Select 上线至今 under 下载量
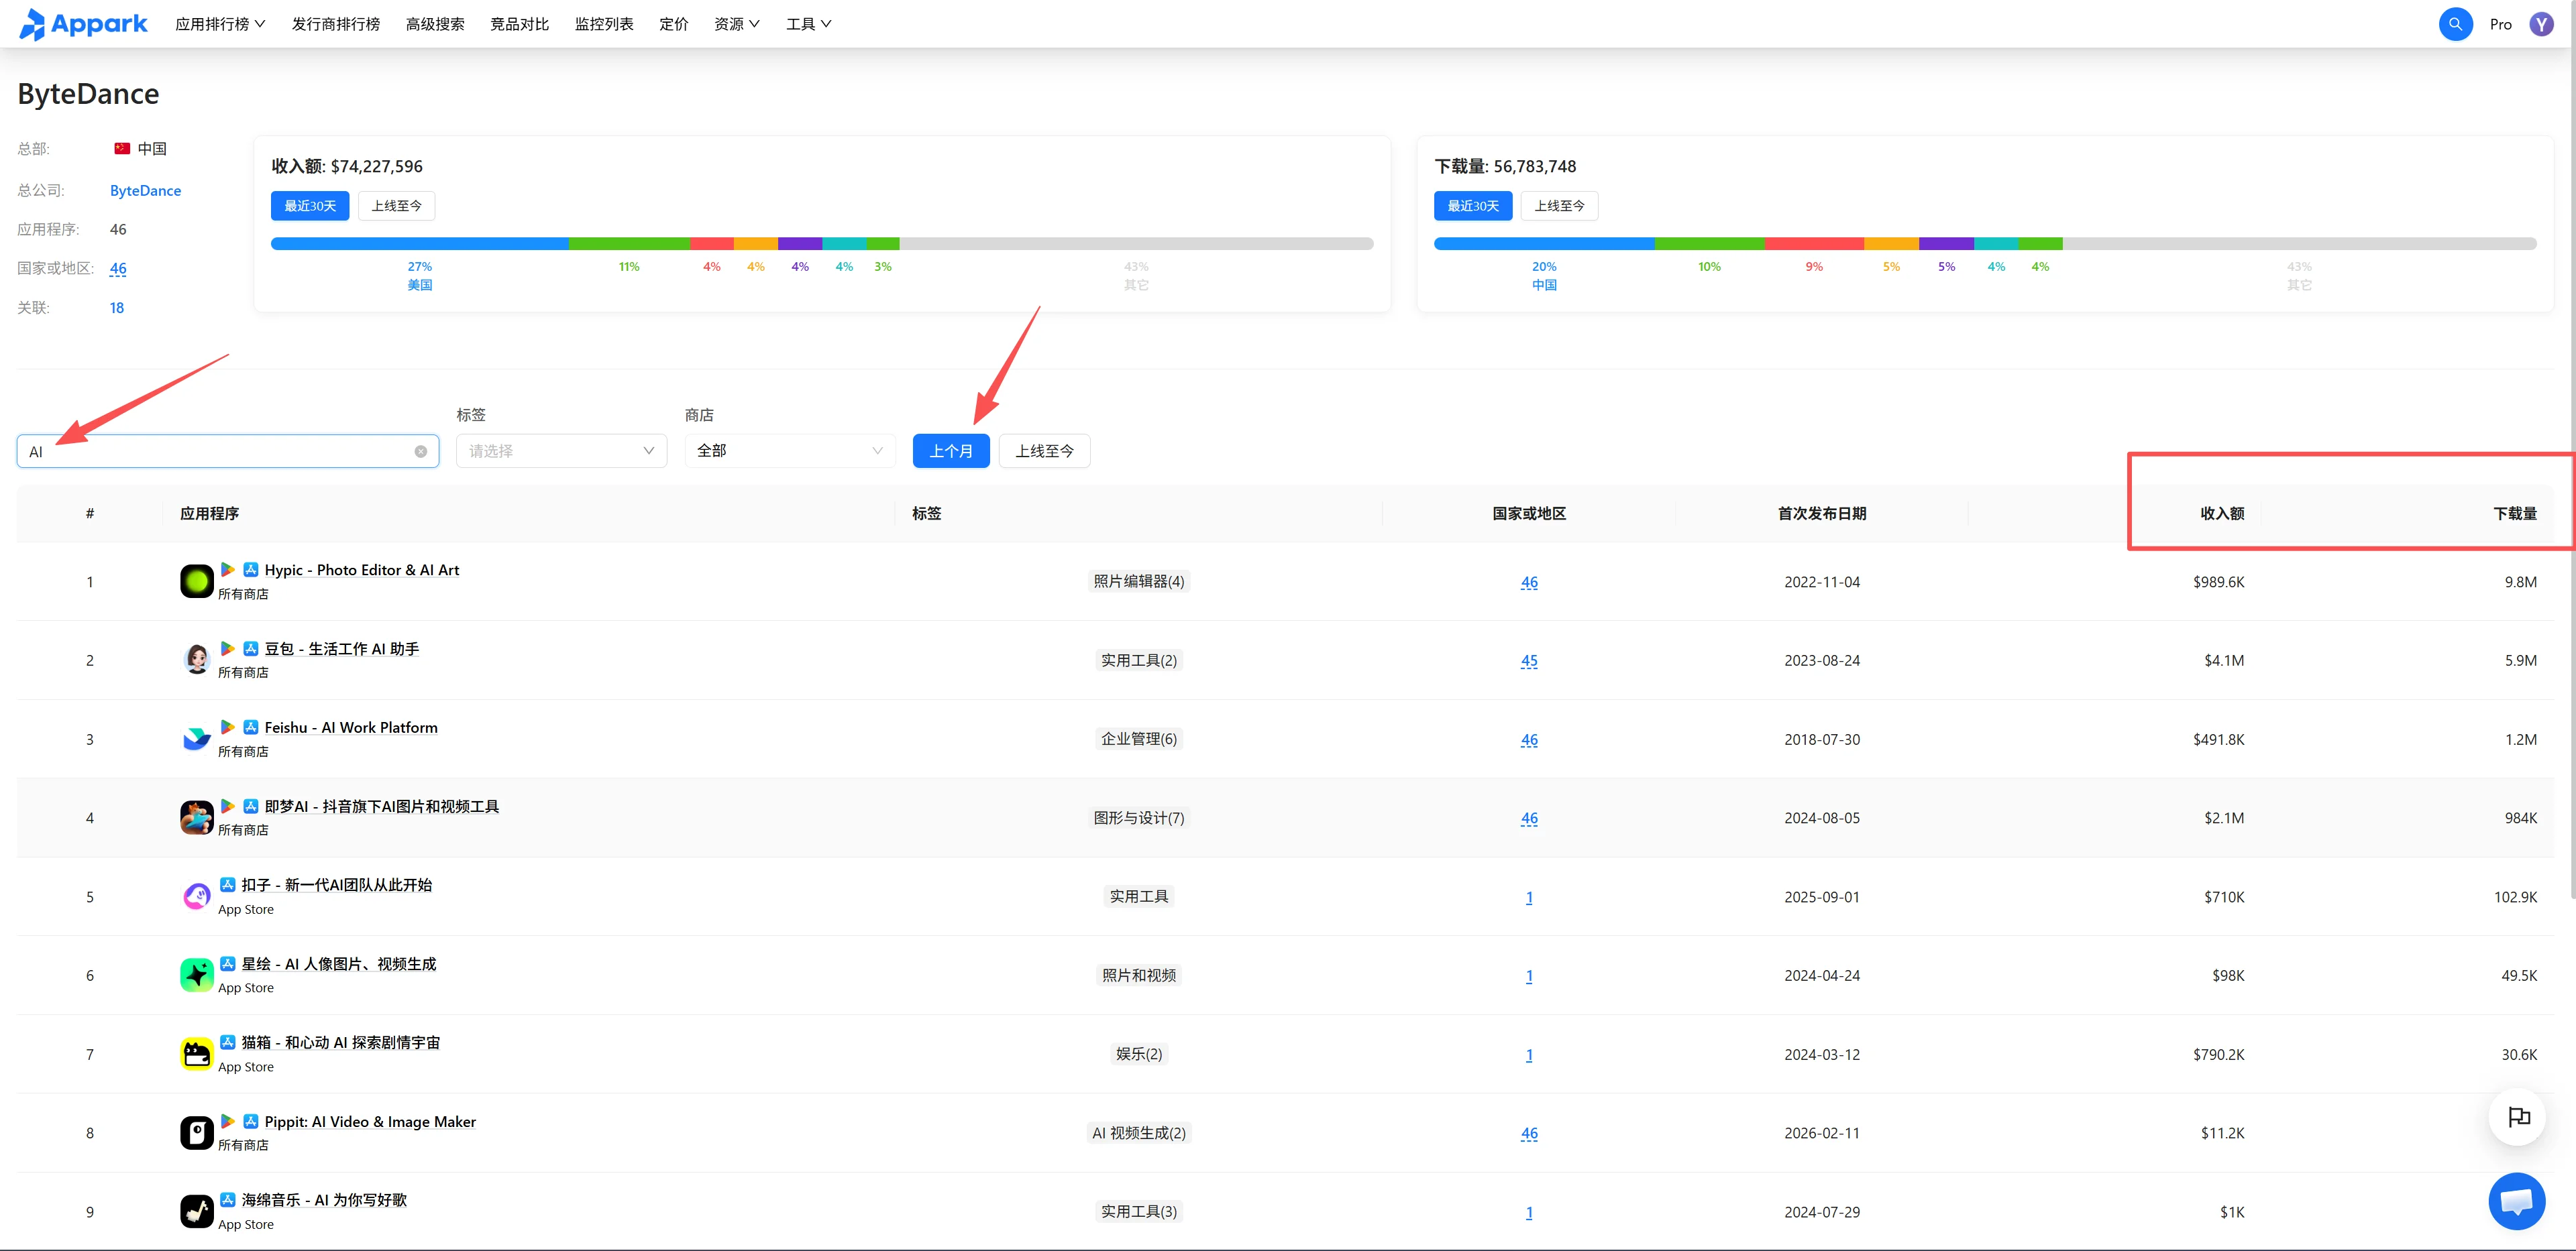The height and width of the screenshot is (1251, 2576). point(1560,206)
